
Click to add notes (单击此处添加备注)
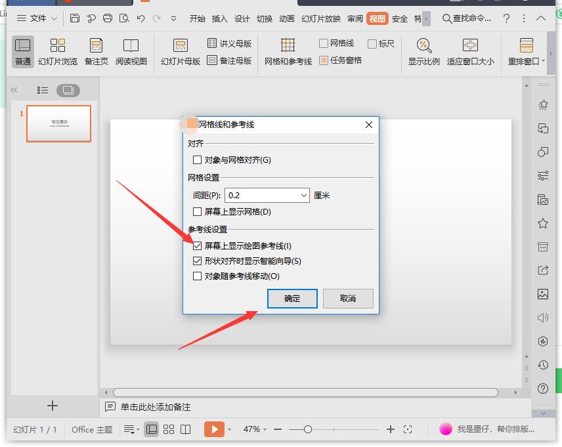pos(156,407)
